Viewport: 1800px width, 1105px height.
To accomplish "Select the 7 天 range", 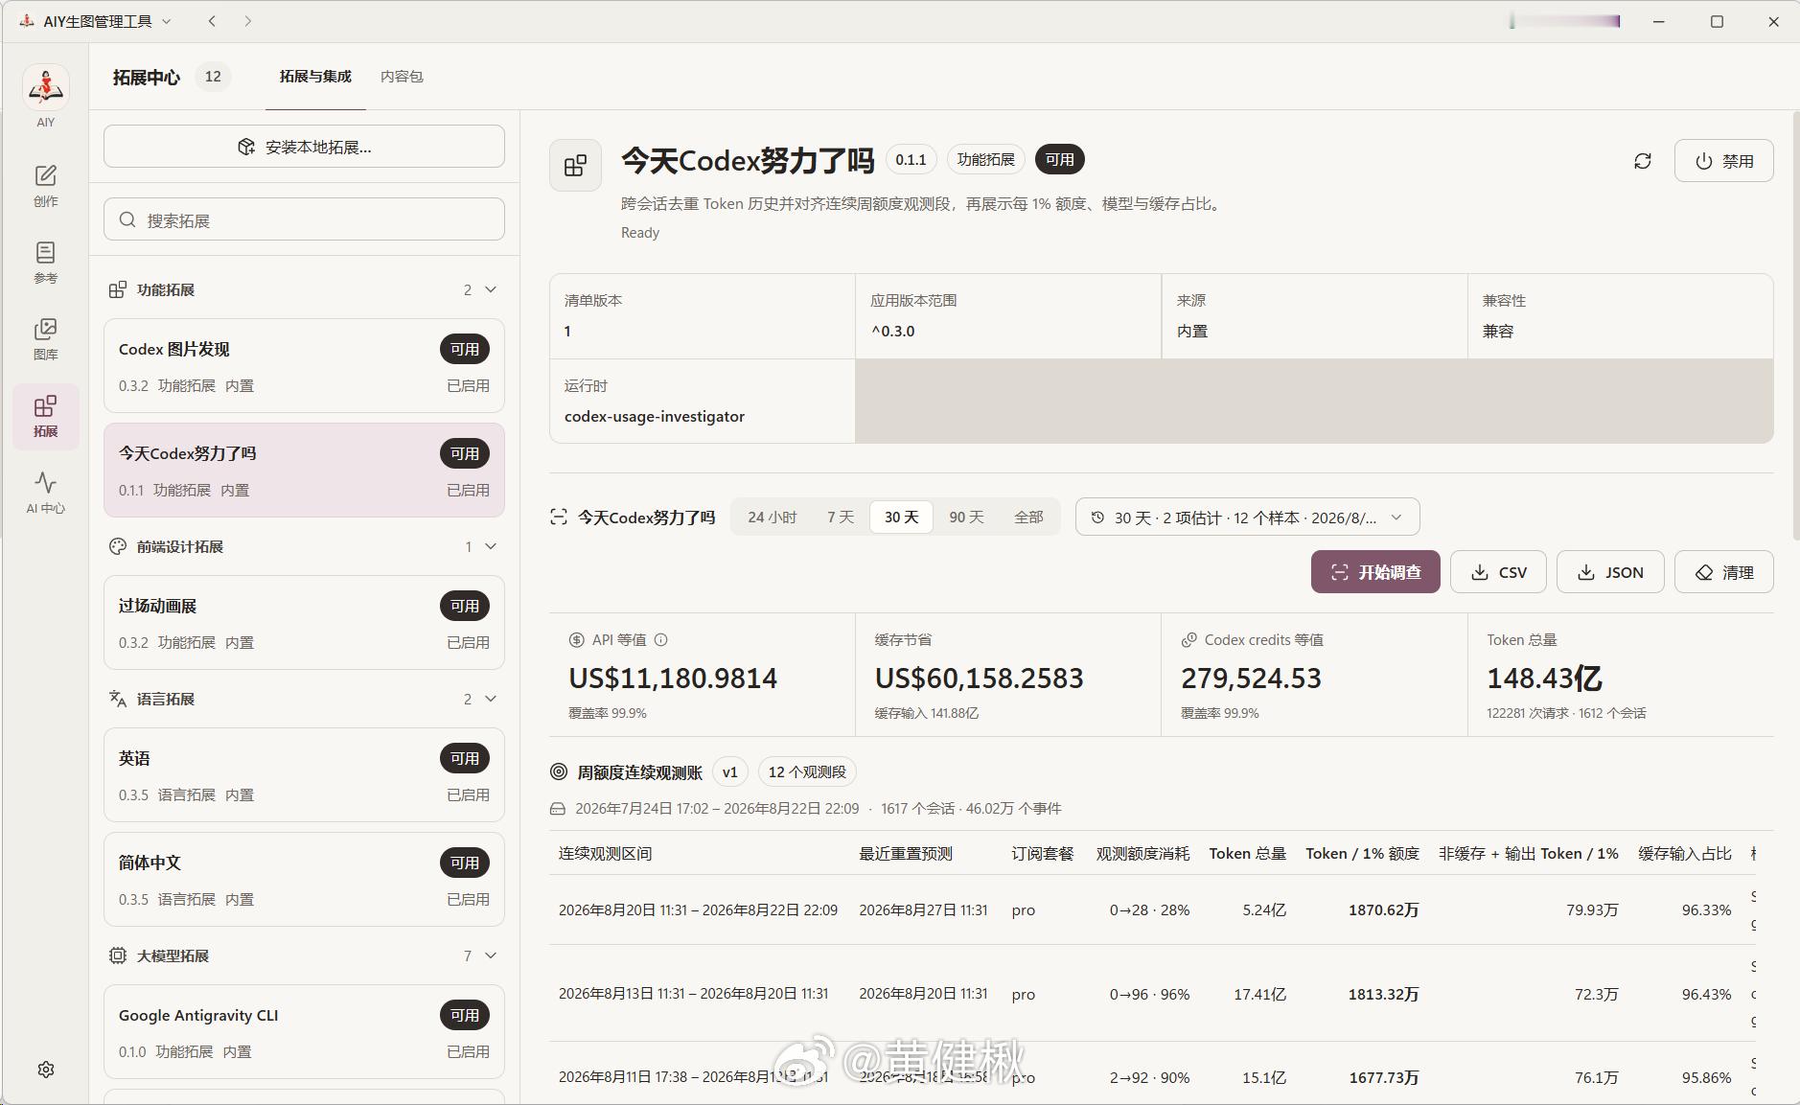I will pos(841,518).
